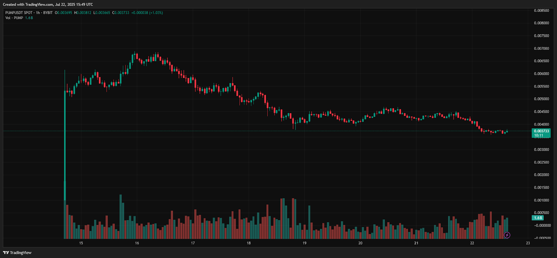This screenshot has height=258, width=557.
Task: Click the tall green first launch candle
Action: coord(65,139)
